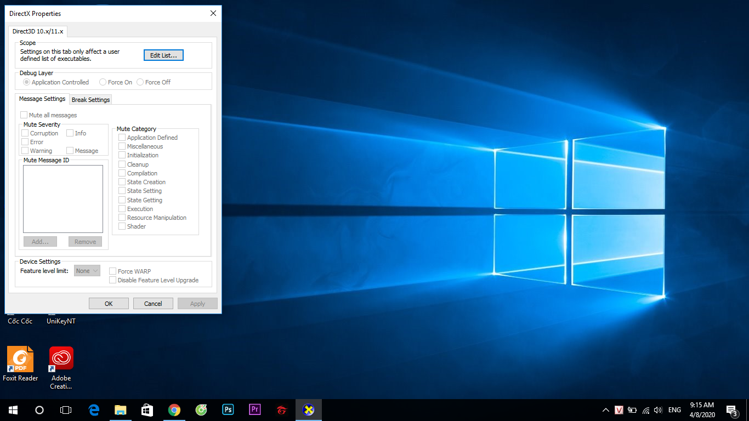Select the Force On radio button
749x421 pixels.
[x=103, y=82]
